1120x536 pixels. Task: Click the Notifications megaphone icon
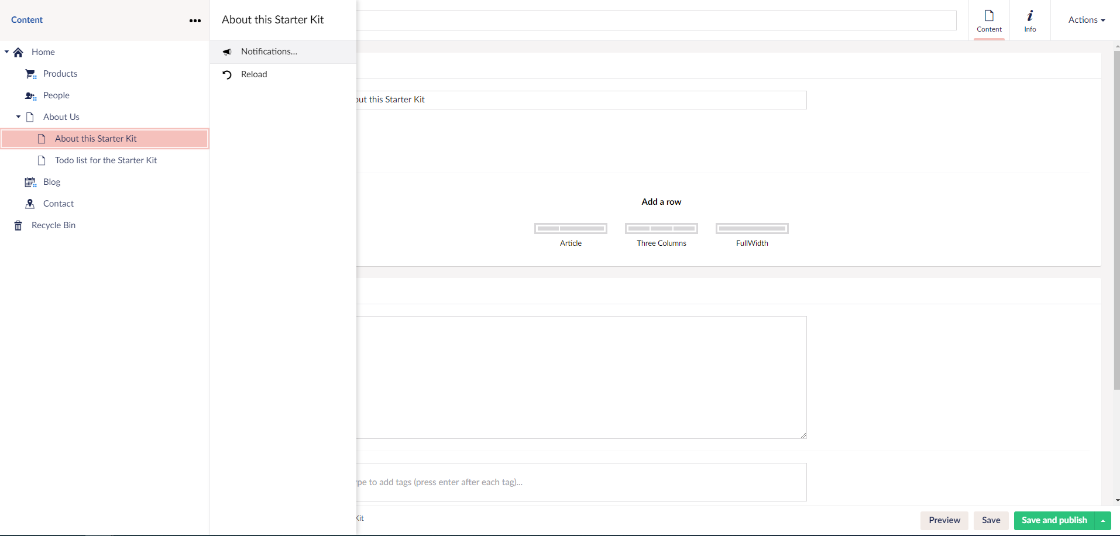(227, 51)
